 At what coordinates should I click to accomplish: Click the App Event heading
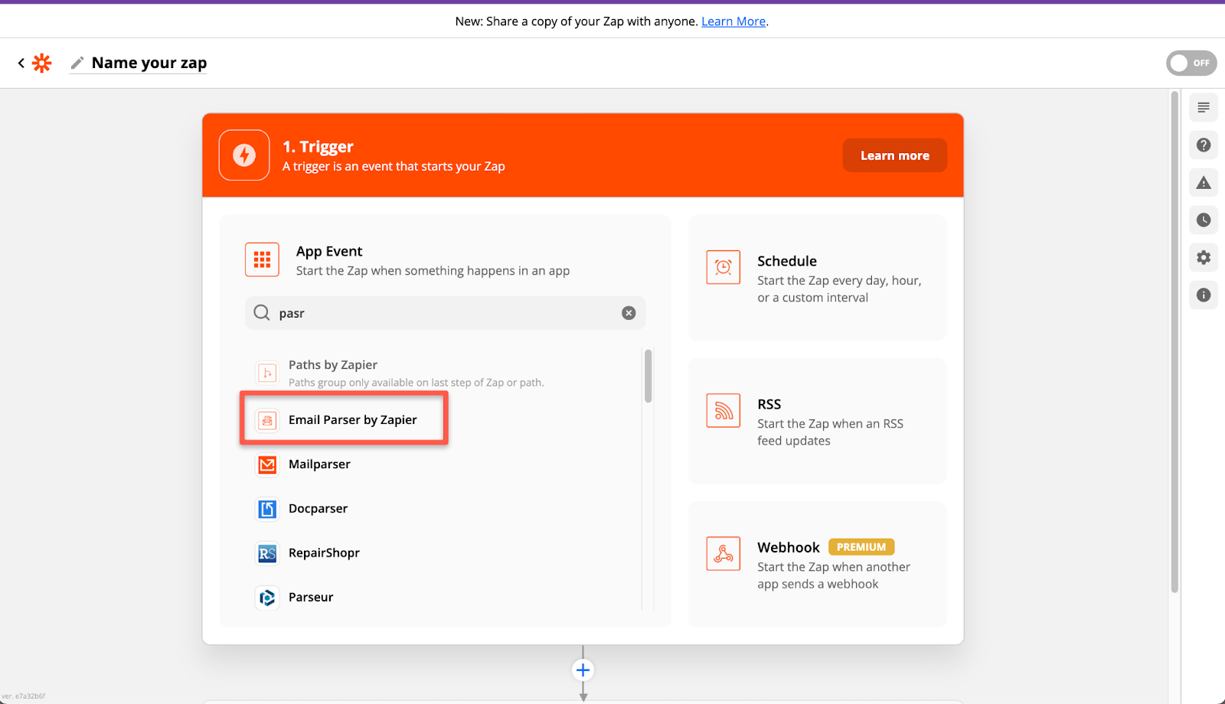[329, 252]
